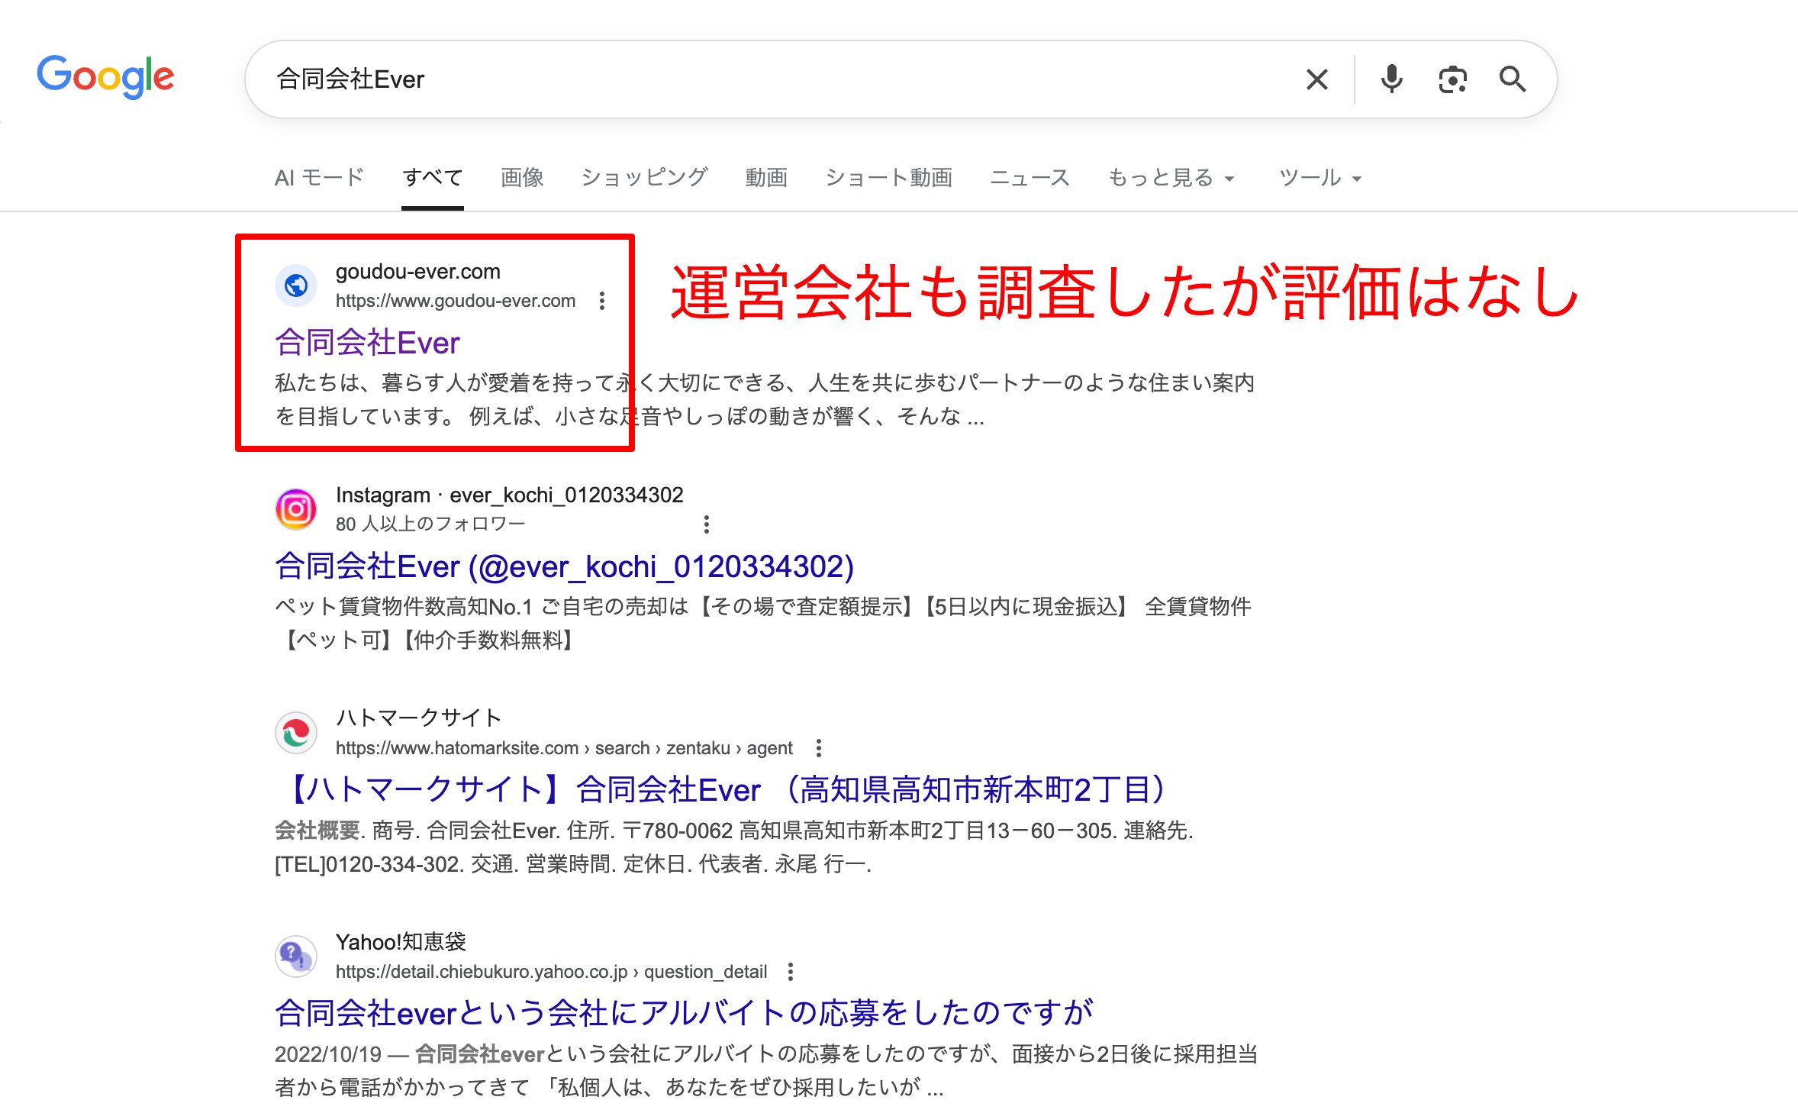Switch to 動画 tab
The image size is (1798, 1113).
pyautogui.click(x=766, y=178)
